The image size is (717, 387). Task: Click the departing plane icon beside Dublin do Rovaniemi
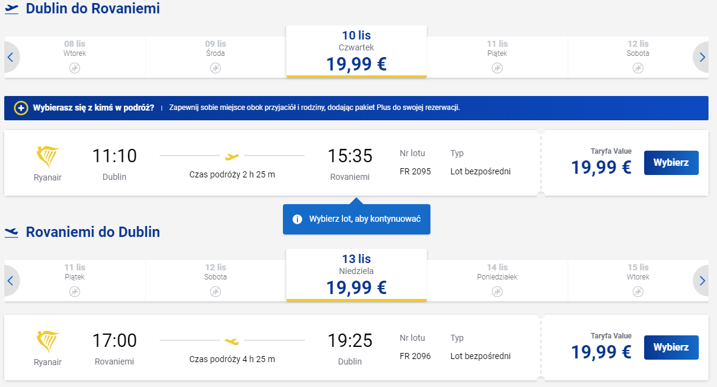coord(12,9)
